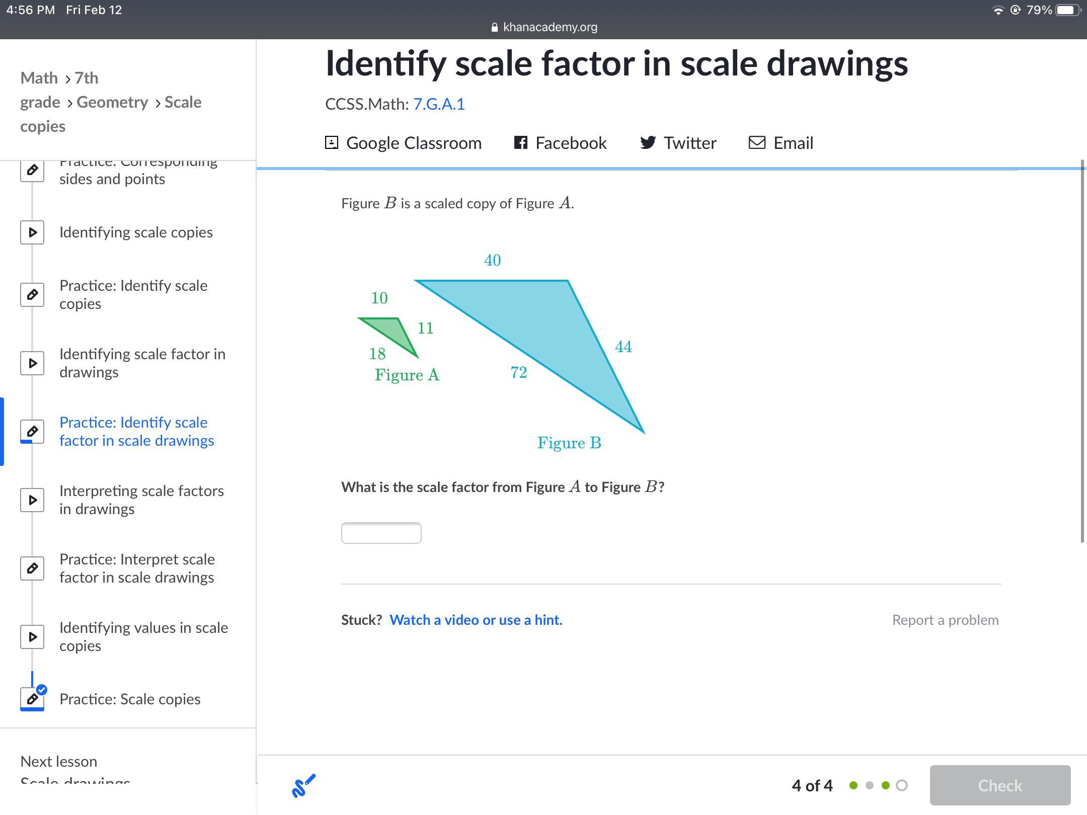Share via the Facebook icon
1087x815 pixels.
[520, 143]
